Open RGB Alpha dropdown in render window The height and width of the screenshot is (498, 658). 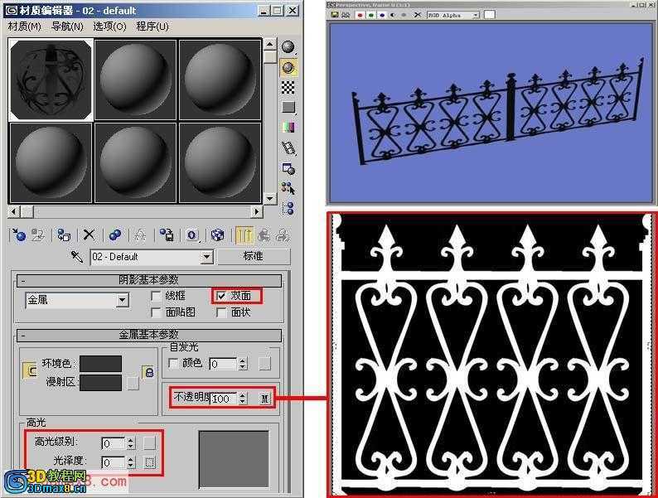tap(476, 15)
